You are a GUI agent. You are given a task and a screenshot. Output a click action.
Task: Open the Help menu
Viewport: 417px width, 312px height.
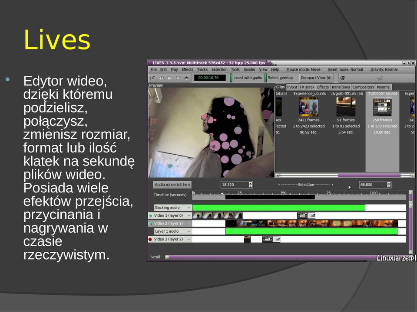click(275, 69)
